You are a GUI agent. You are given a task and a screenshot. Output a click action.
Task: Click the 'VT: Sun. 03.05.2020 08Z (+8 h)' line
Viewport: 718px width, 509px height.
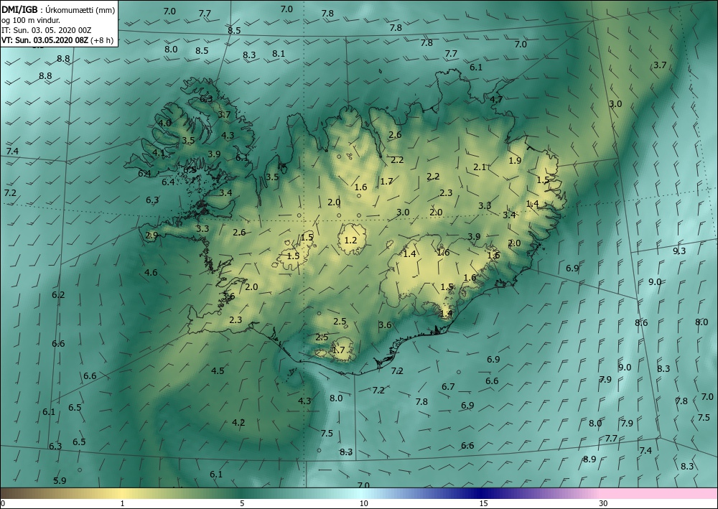tap(57, 39)
